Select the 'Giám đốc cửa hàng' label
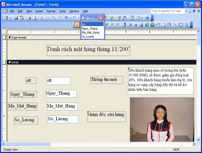This screenshot has height=153, width=202. click(x=107, y=116)
